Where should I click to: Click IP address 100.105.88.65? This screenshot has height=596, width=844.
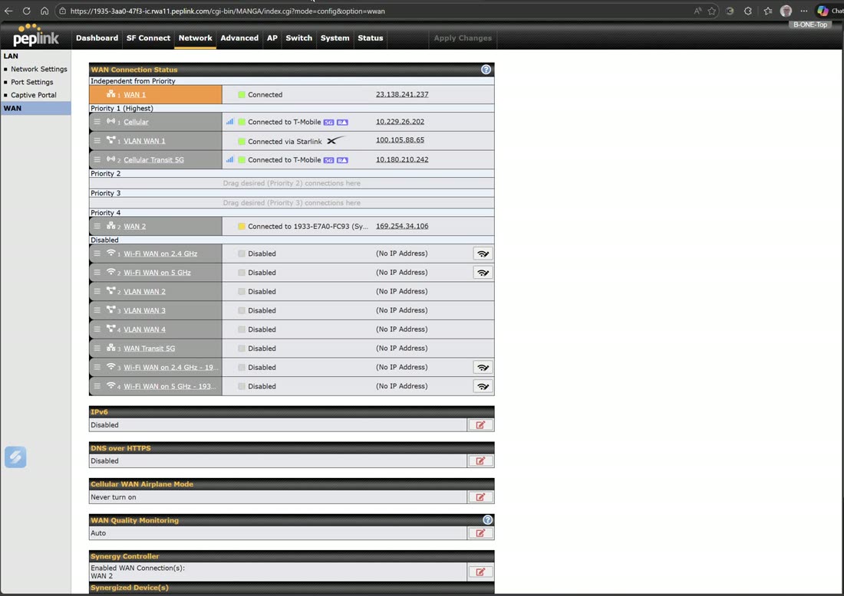(400, 139)
